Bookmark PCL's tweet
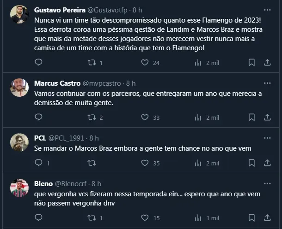The height and width of the screenshot is (229, 282). tap(251, 163)
